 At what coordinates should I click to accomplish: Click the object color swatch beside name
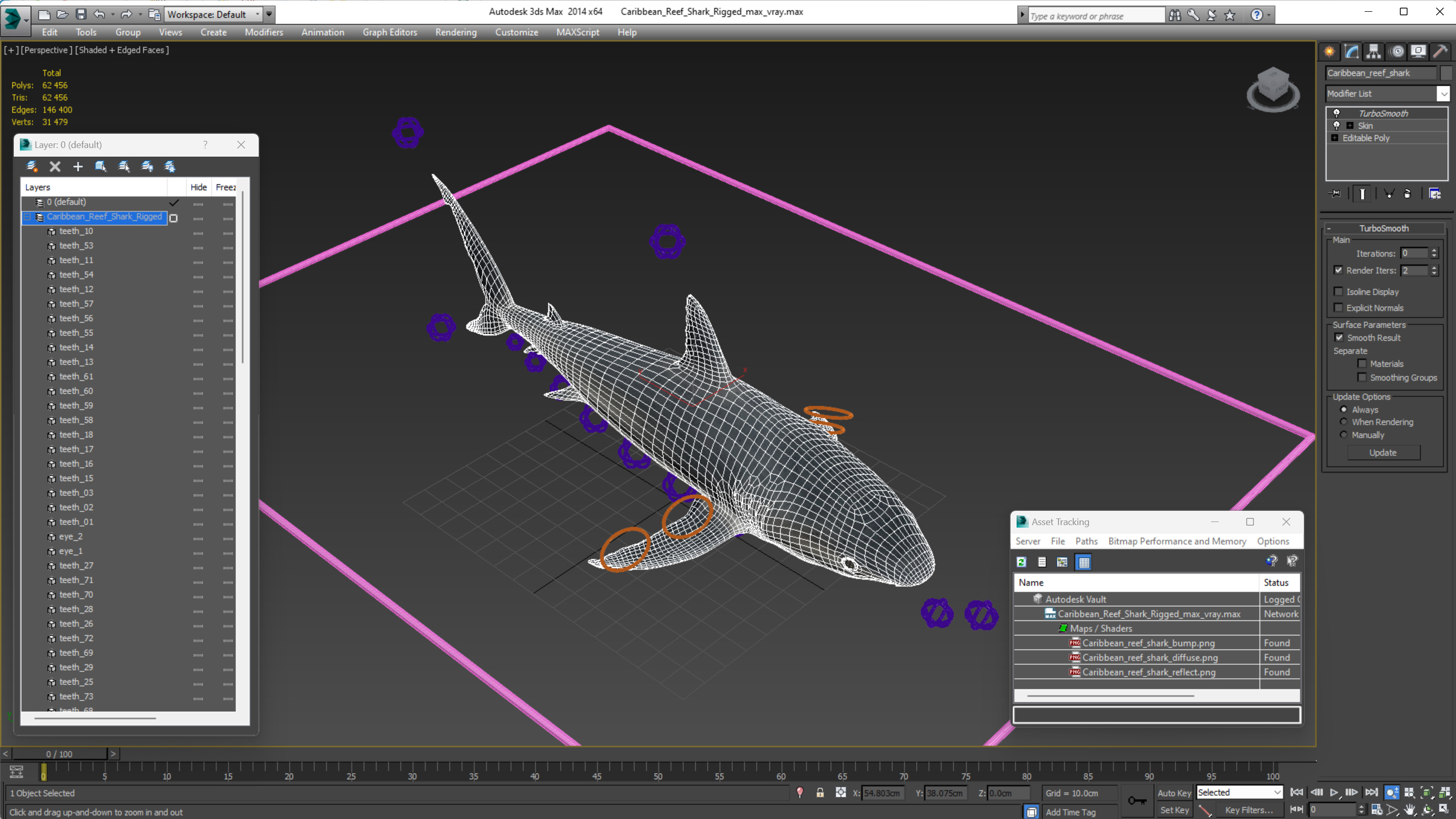click(1446, 73)
